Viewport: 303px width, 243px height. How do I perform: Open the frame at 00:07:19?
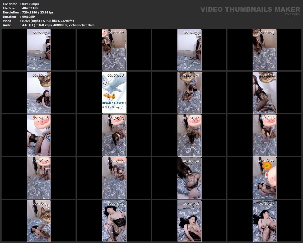coord(114,178)
